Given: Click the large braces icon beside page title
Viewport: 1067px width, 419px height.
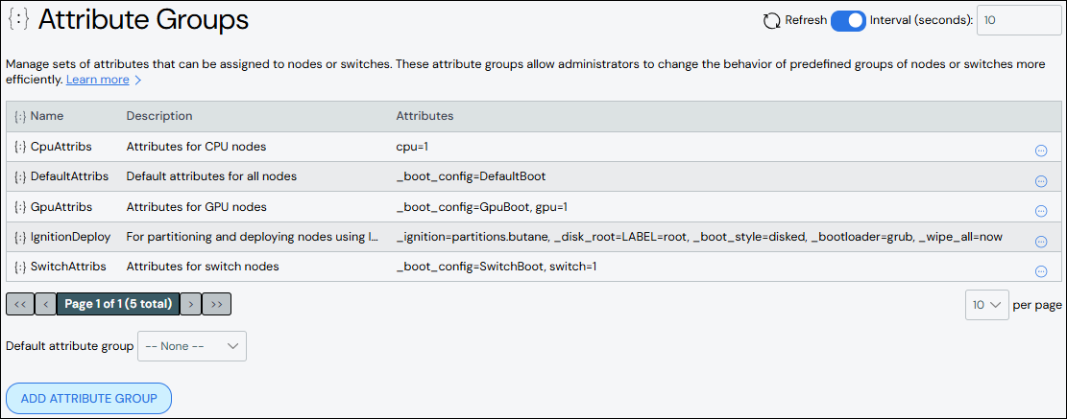Looking at the screenshot, I should [x=18, y=20].
